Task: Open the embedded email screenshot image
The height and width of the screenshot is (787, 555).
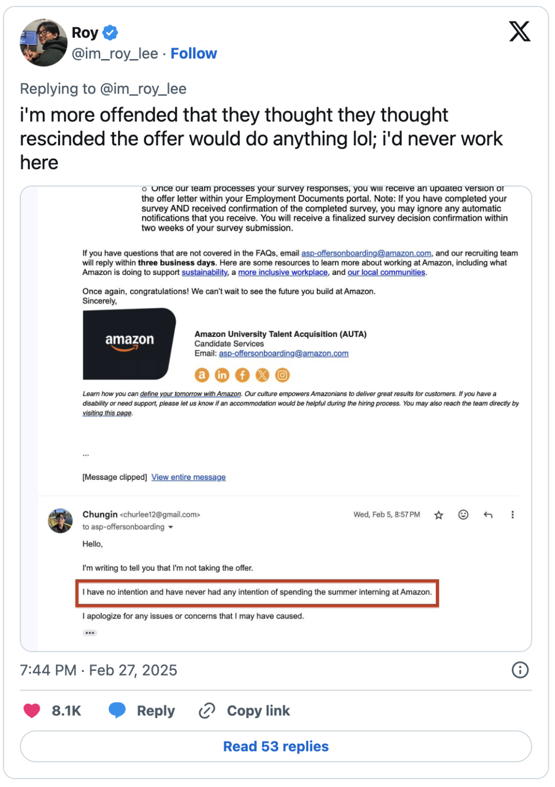Action: [276, 419]
